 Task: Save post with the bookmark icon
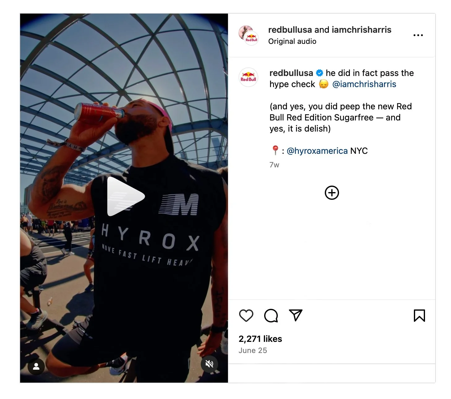419,316
